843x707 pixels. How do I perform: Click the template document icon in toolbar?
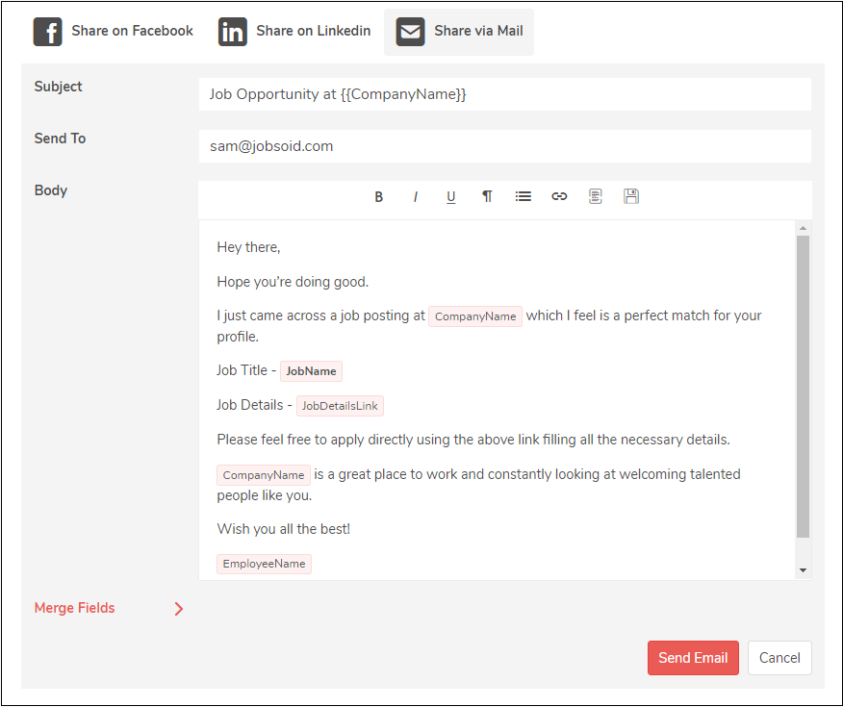tap(596, 196)
